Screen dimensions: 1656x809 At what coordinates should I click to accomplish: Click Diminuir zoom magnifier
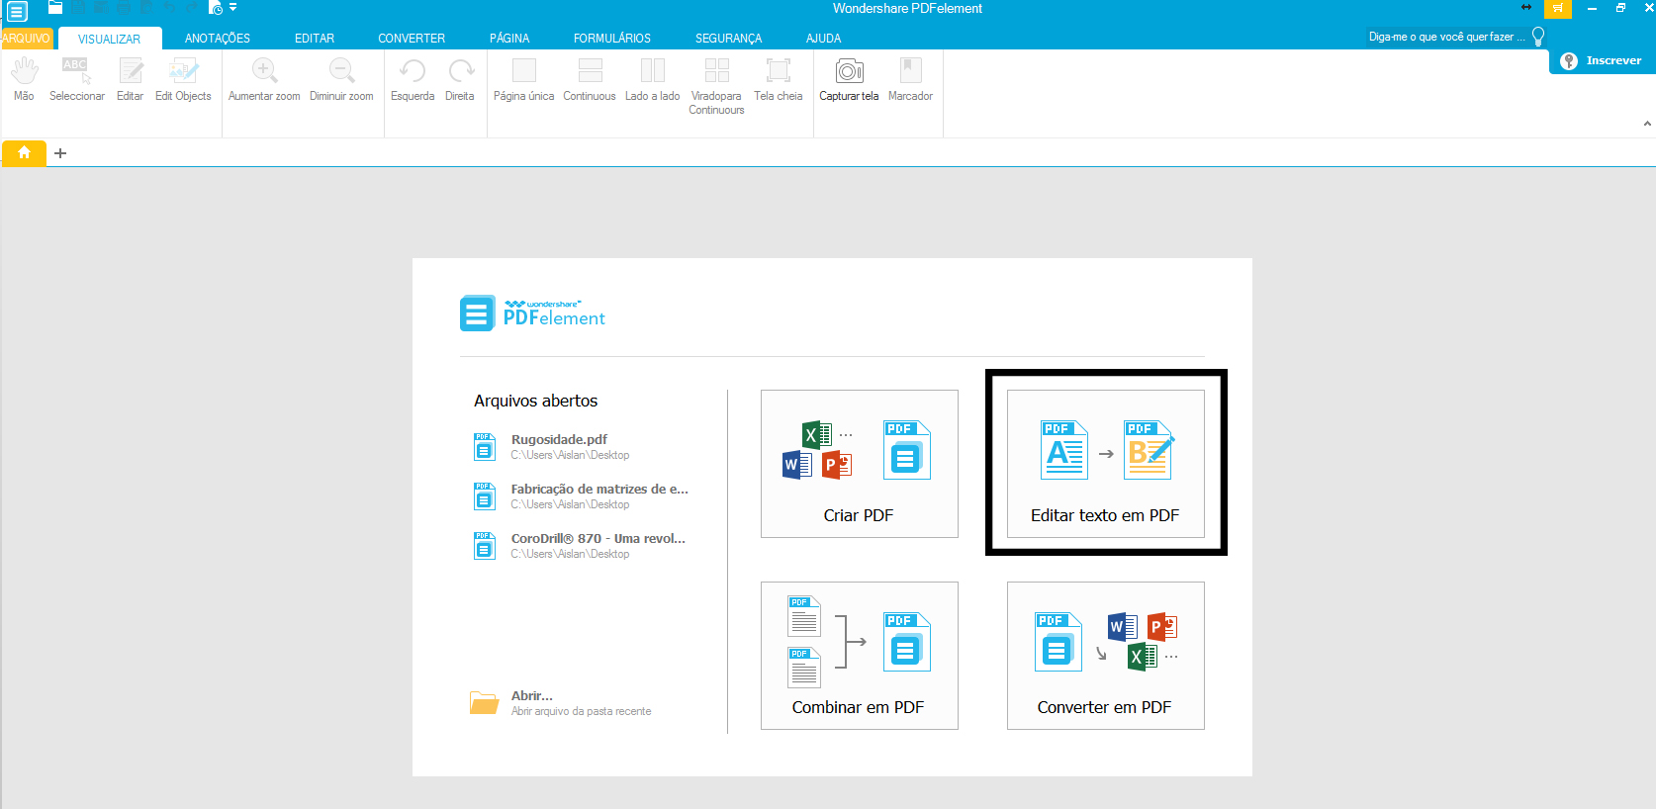(x=341, y=79)
